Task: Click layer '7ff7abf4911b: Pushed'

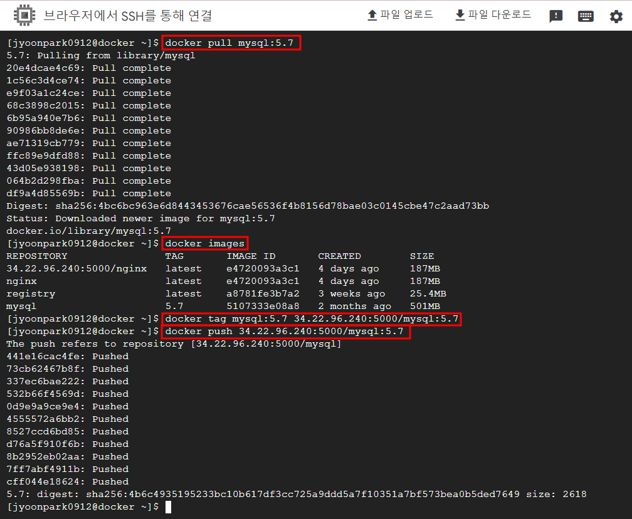Action: pyautogui.click(x=68, y=469)
